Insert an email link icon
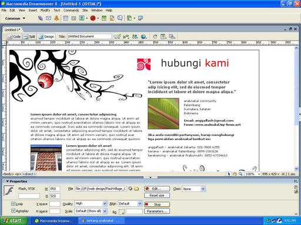The image size is (301, 225). (48, 18)
